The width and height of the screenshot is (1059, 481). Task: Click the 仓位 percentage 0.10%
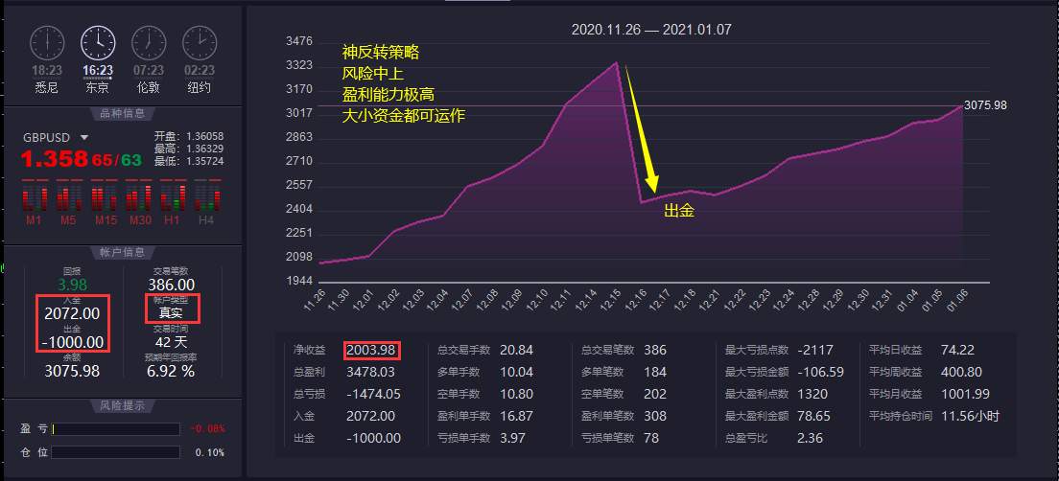[x=210, y=452]
